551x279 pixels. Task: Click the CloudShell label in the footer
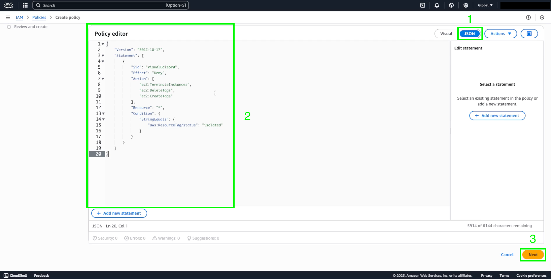coord(18,275)
